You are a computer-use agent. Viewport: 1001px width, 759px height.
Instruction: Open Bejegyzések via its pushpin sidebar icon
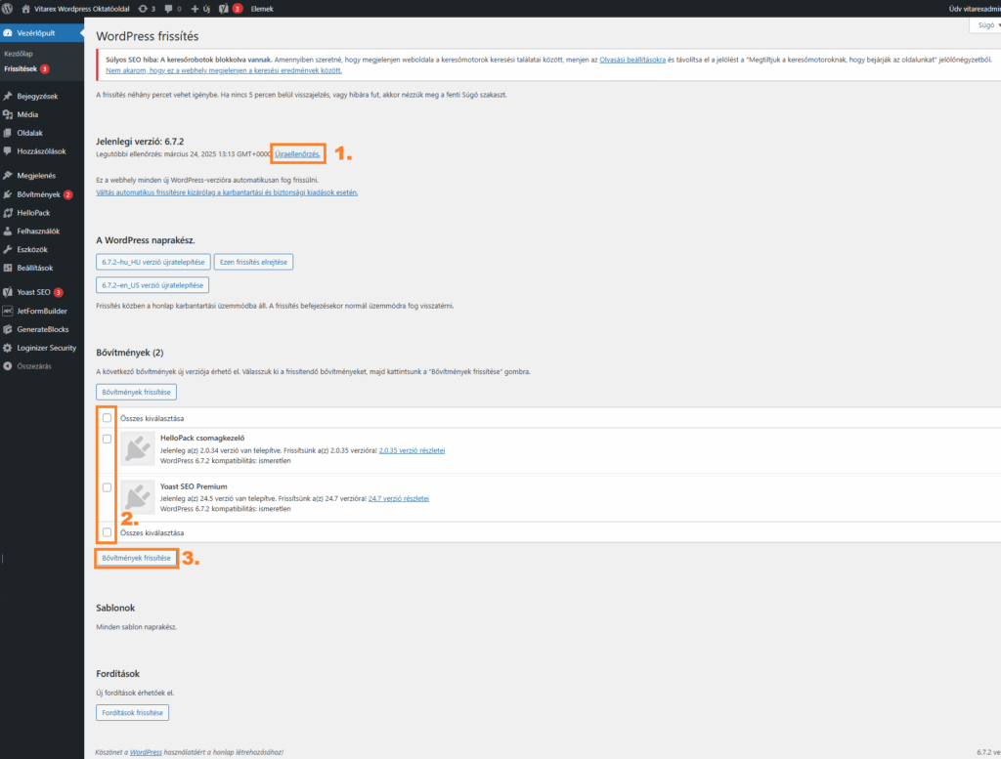point(9,97)
